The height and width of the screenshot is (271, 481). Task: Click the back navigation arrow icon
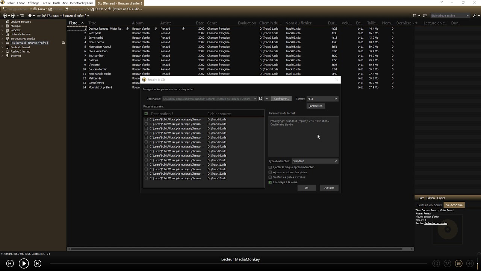pyautogui.click(x=5, y=15)
